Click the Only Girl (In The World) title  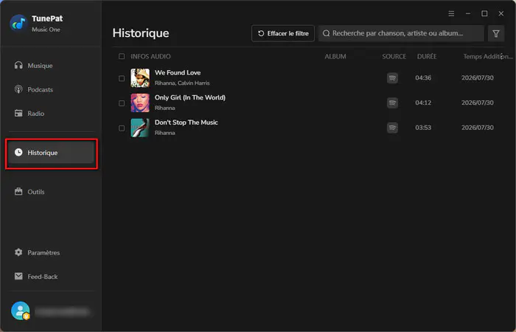(x=190, y=98)
